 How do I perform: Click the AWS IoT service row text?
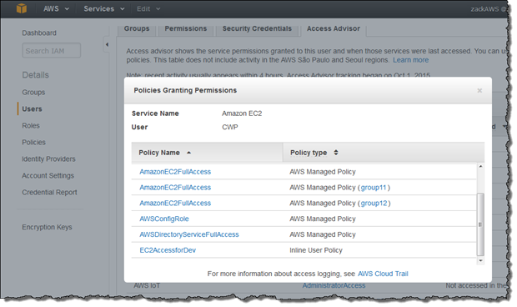pos(147,285)
